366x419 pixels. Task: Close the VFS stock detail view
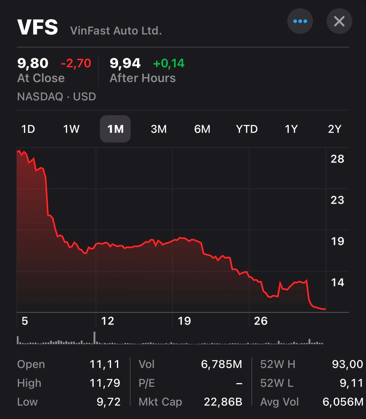pos(339,21)
